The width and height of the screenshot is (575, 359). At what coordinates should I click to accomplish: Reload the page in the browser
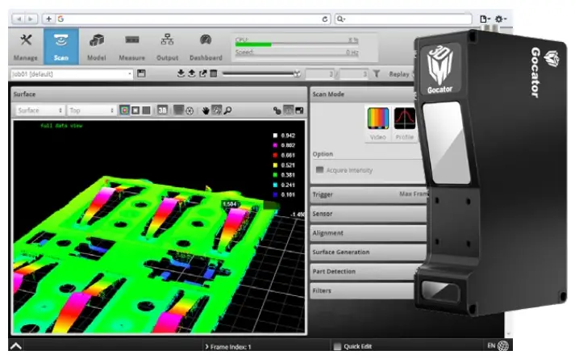click(x=324, y=19)
